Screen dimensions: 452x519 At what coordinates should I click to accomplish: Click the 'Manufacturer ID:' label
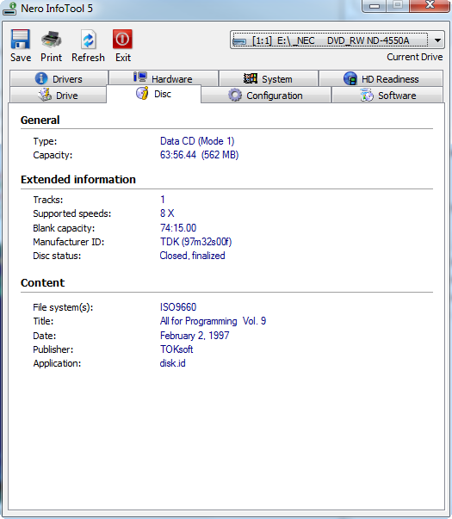tap(69, 242)
